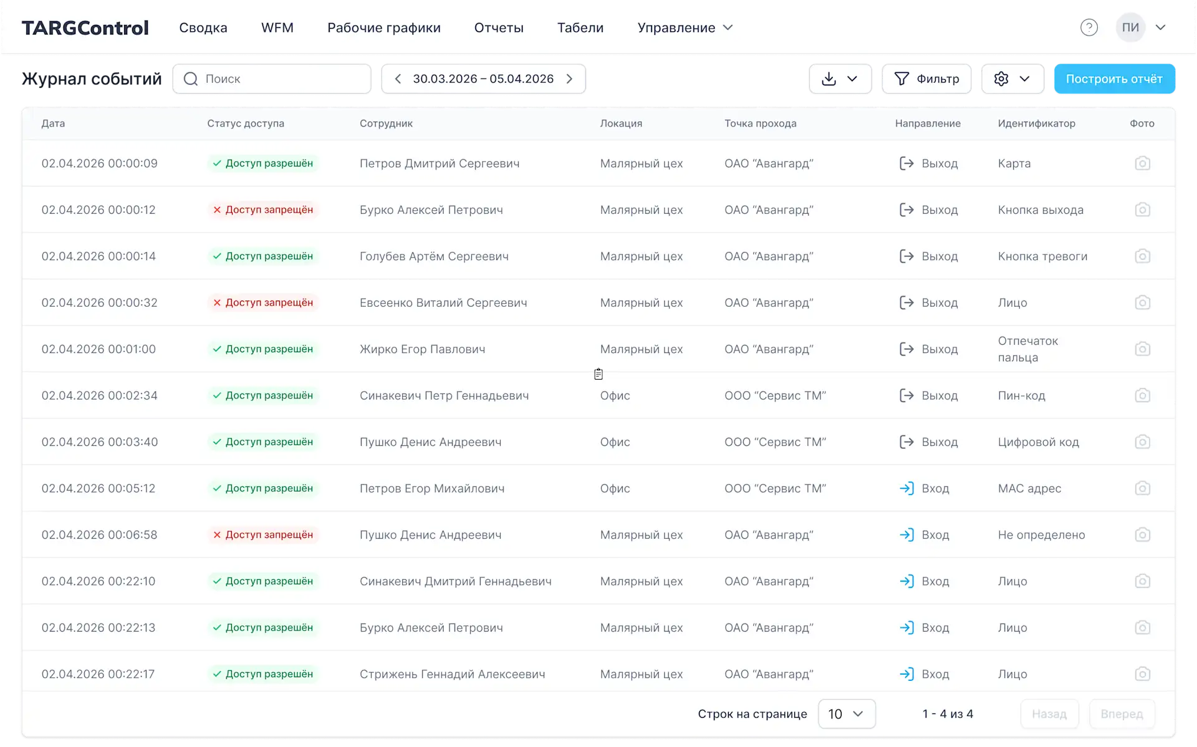The image size is (1197, 747).
Task: View photo icon for Пушко at 00:06:58
Action: [x=1142, y=535]
